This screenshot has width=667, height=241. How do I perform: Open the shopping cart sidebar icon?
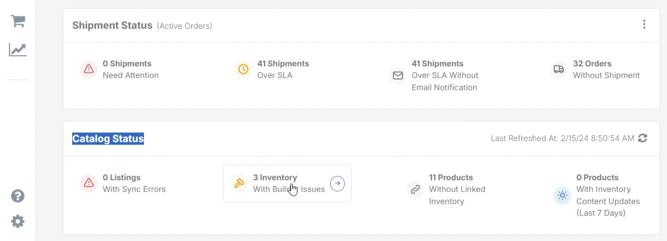click(x=18, y=21)
